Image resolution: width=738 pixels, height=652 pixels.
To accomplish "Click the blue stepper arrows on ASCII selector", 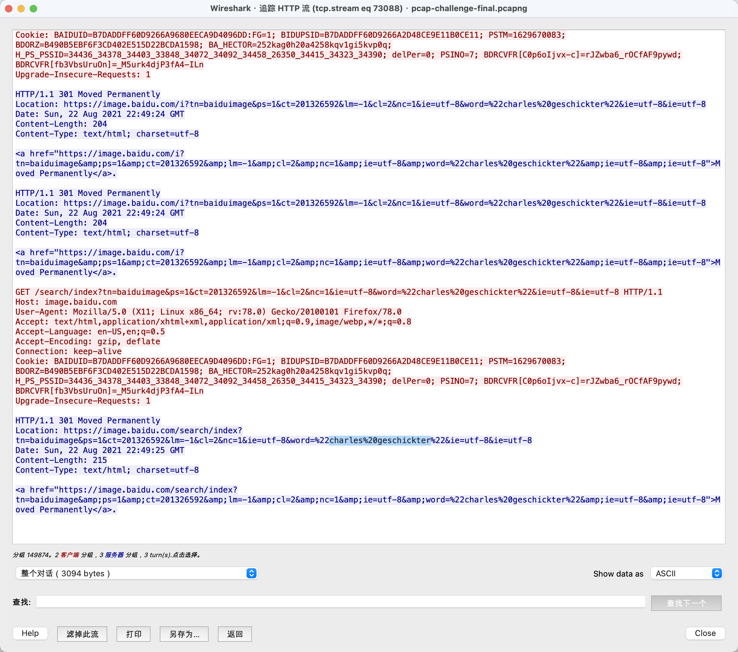I will (717, 573).
